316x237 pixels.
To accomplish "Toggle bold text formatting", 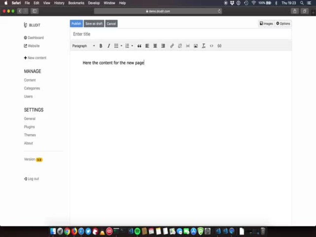I will coord(100,46).
